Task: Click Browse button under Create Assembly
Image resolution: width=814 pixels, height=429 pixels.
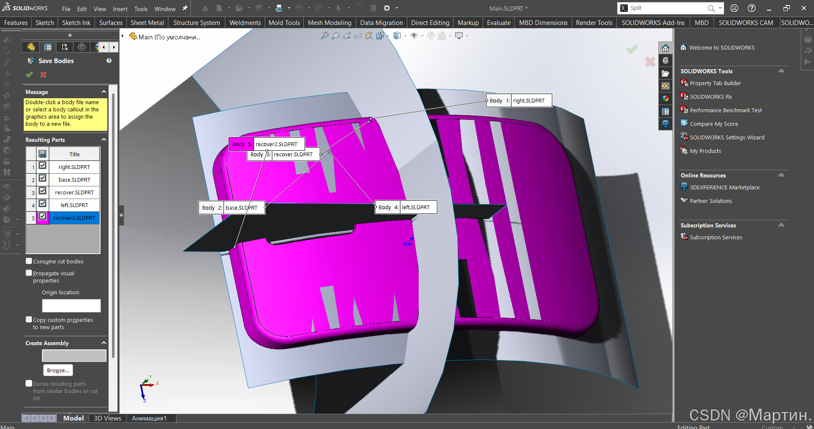Action: coord(58,370)
